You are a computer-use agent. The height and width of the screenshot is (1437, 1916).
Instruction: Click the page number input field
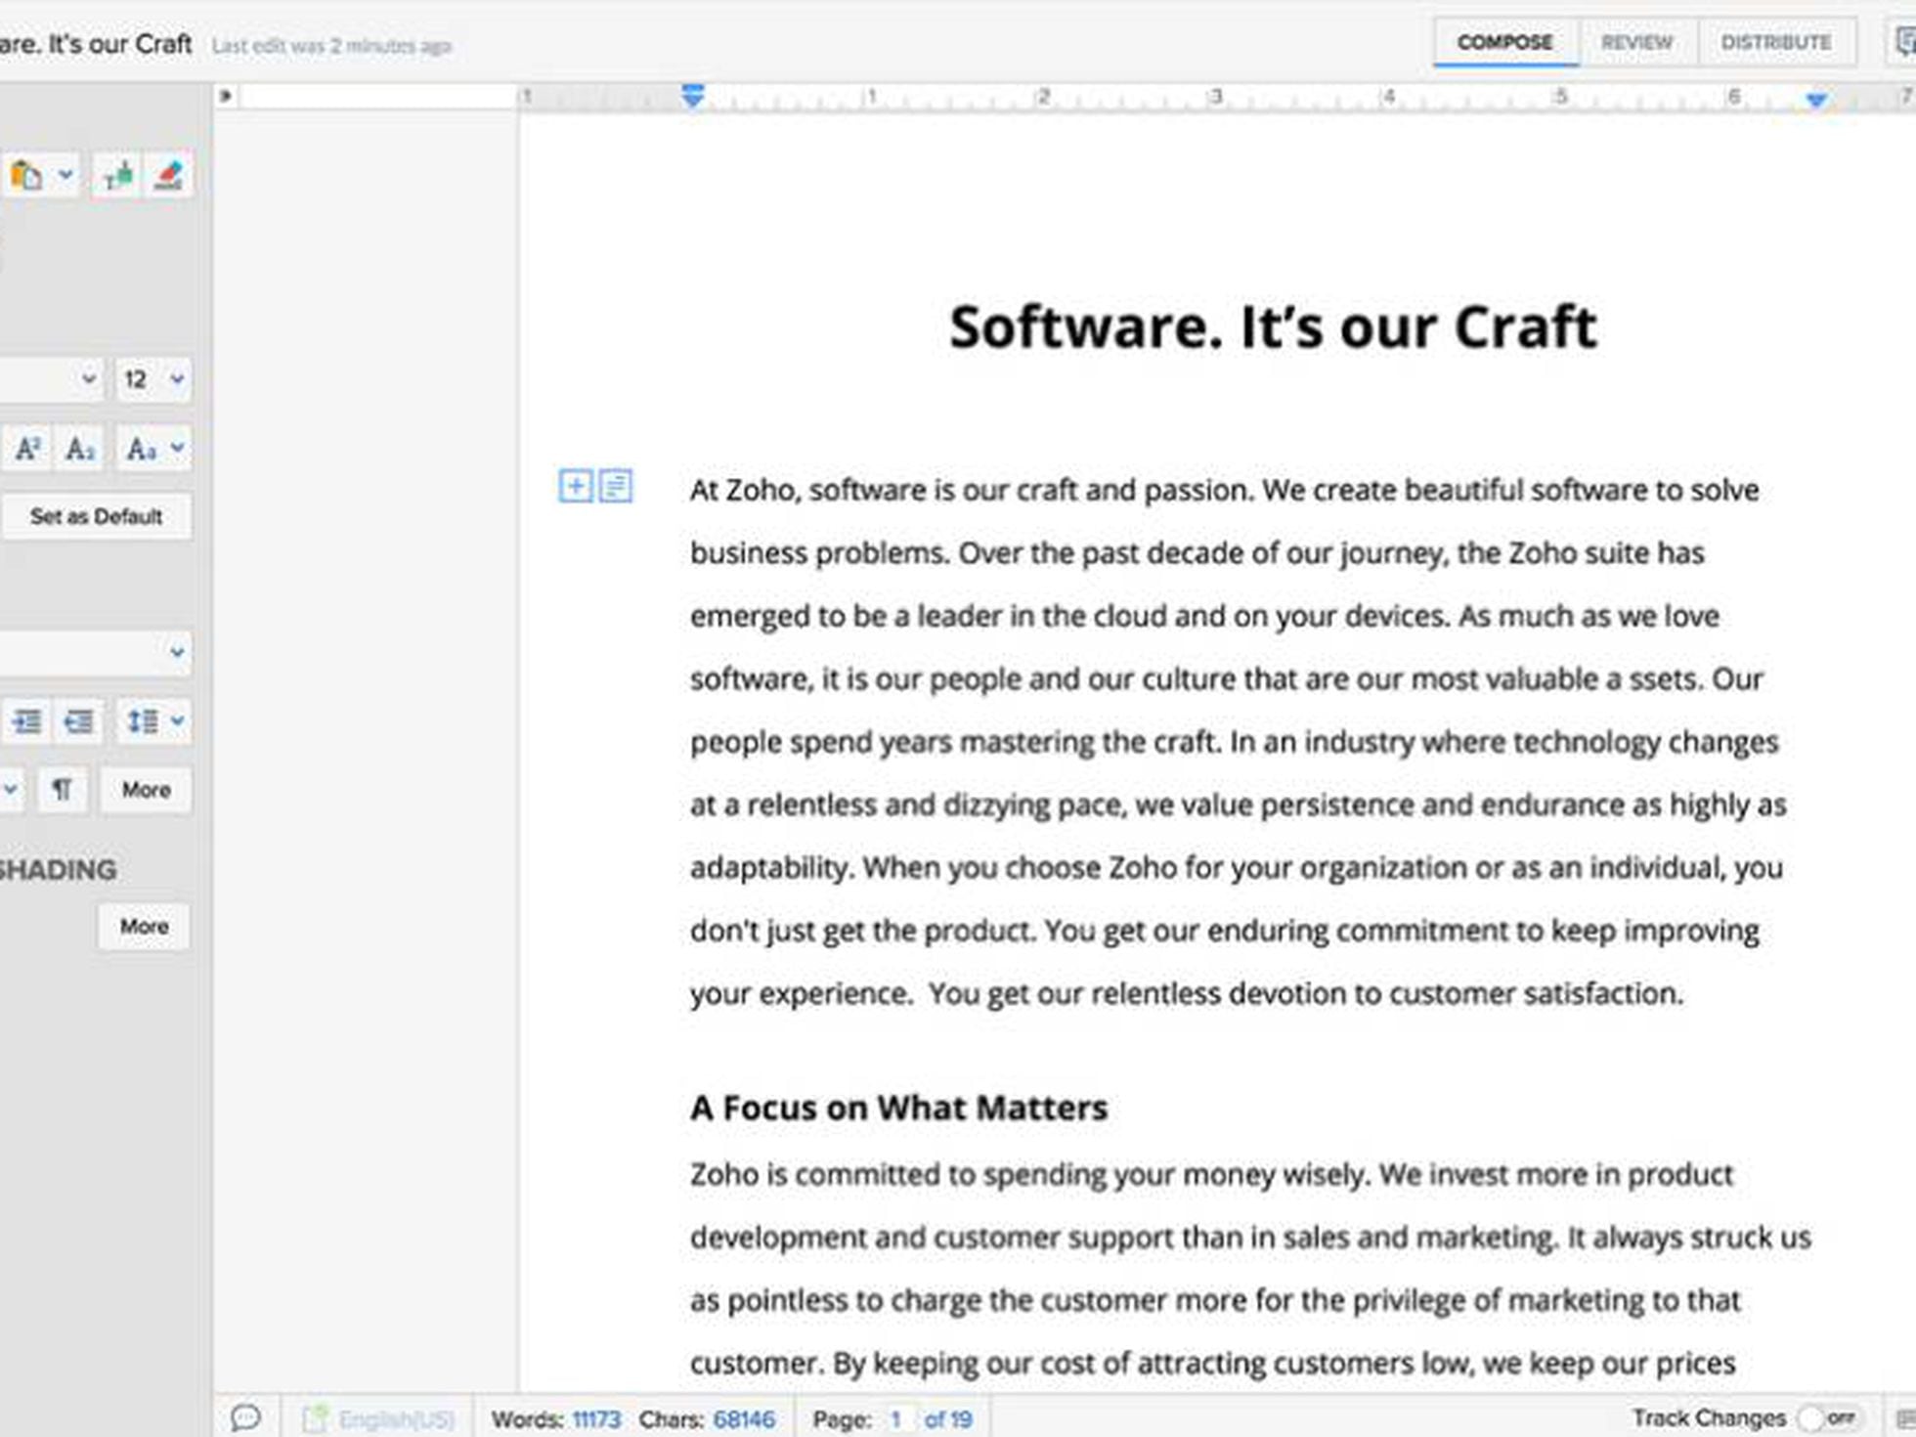point(897,1419)
